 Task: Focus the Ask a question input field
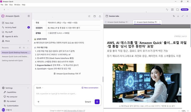click(x=68, y=94)
